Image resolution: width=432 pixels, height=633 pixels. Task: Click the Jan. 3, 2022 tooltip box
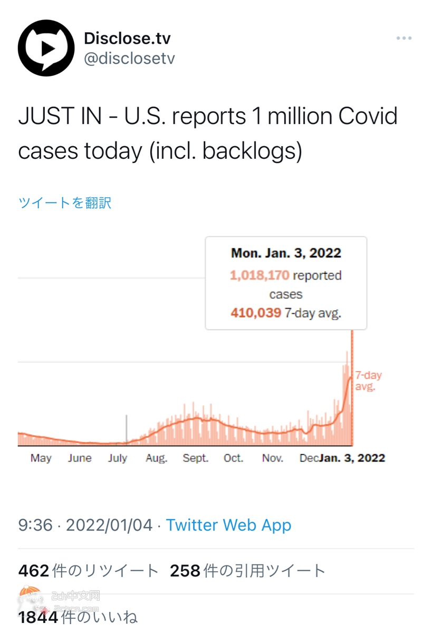tap(286, 283)
